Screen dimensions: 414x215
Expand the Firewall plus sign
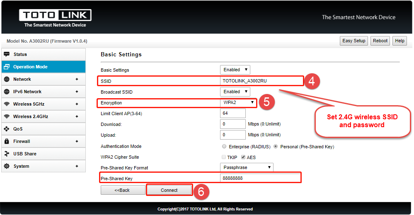77,141
